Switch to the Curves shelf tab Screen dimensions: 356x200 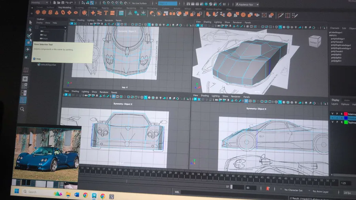pyautogui.click(x=40, y=7)
